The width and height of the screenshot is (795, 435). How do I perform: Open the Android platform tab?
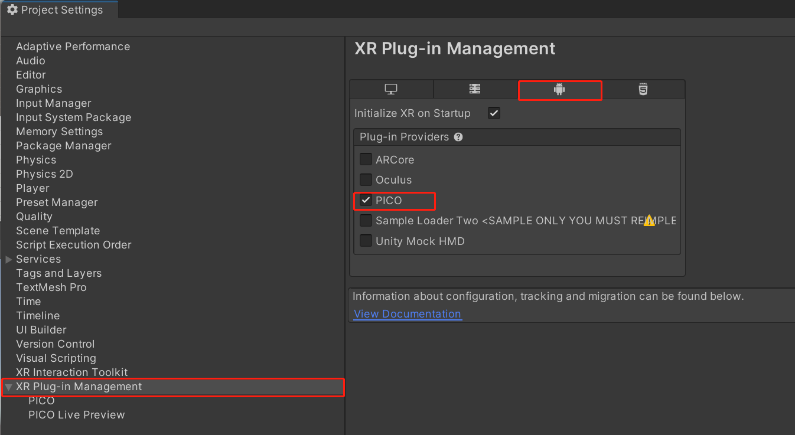click(559, 90)
